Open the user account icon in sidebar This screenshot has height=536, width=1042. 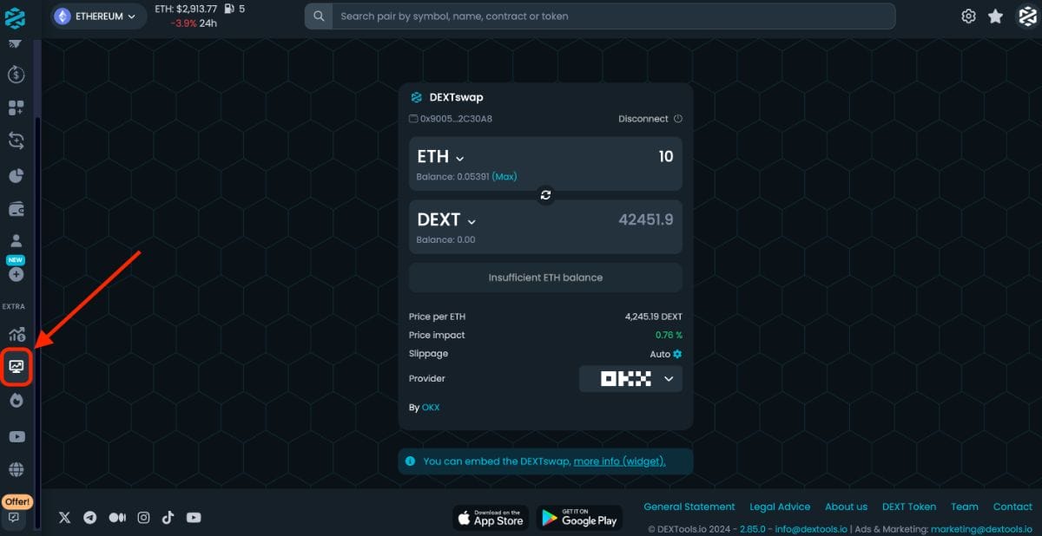coord(16,240)
